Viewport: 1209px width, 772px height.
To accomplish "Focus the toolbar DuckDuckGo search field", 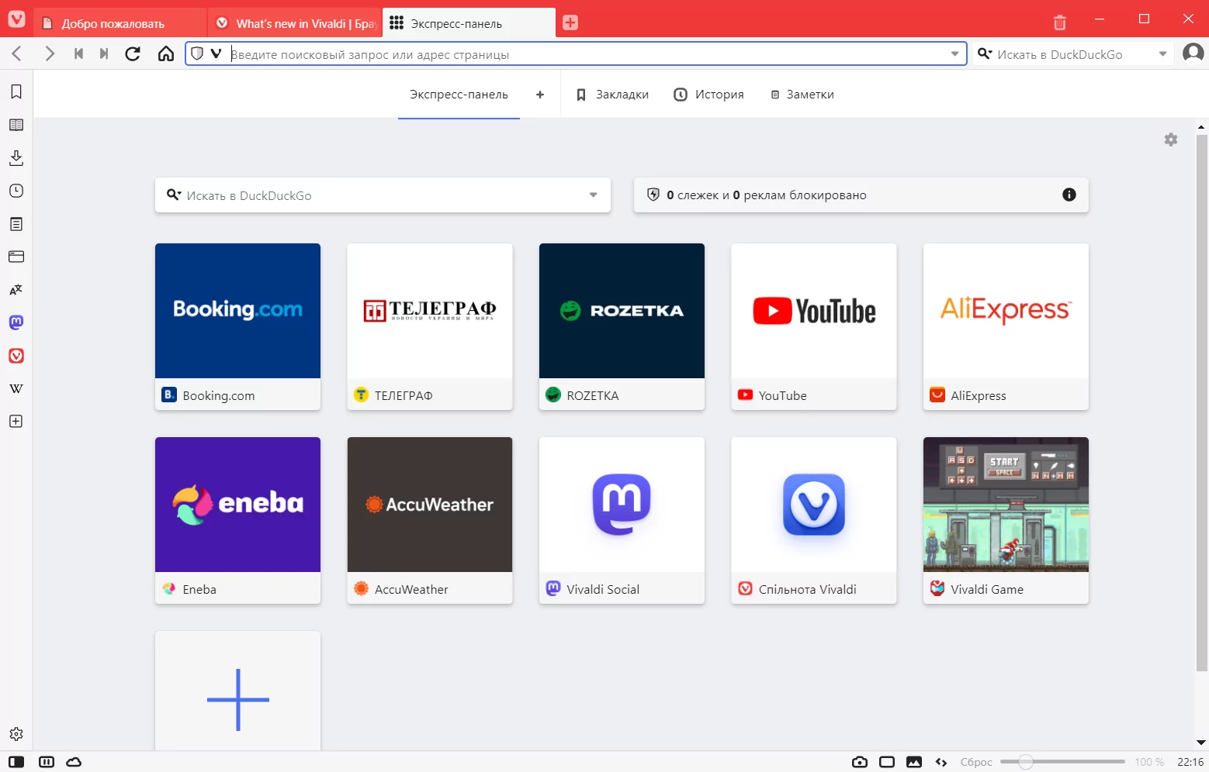I will click(x=1074, y=54).
